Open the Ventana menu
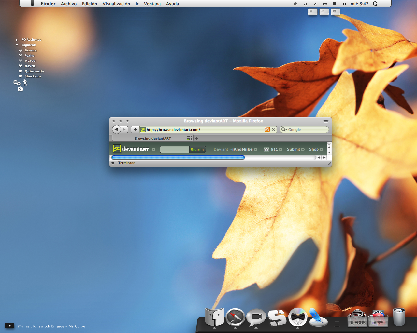Screen dimensions: 417x333 coord(152,4)
